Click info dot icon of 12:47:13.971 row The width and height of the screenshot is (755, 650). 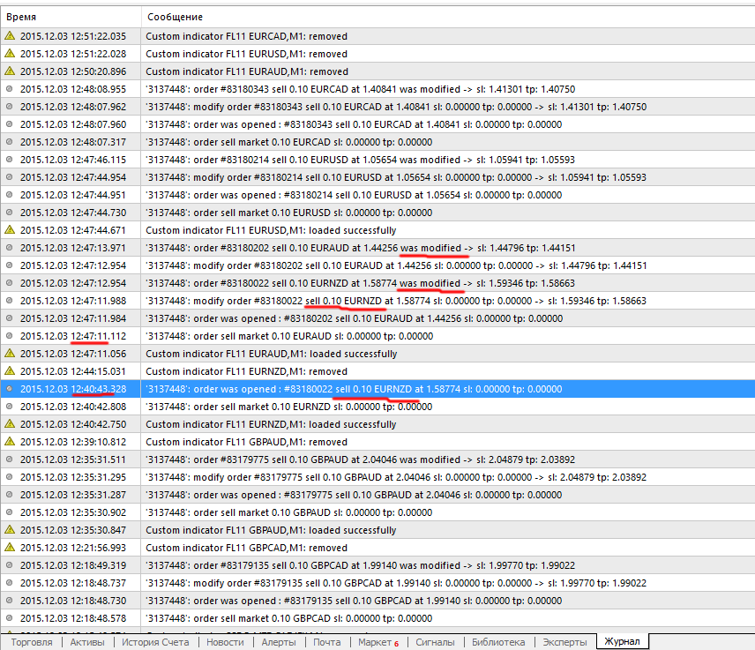pyautogui.click(x=9, y=248)
